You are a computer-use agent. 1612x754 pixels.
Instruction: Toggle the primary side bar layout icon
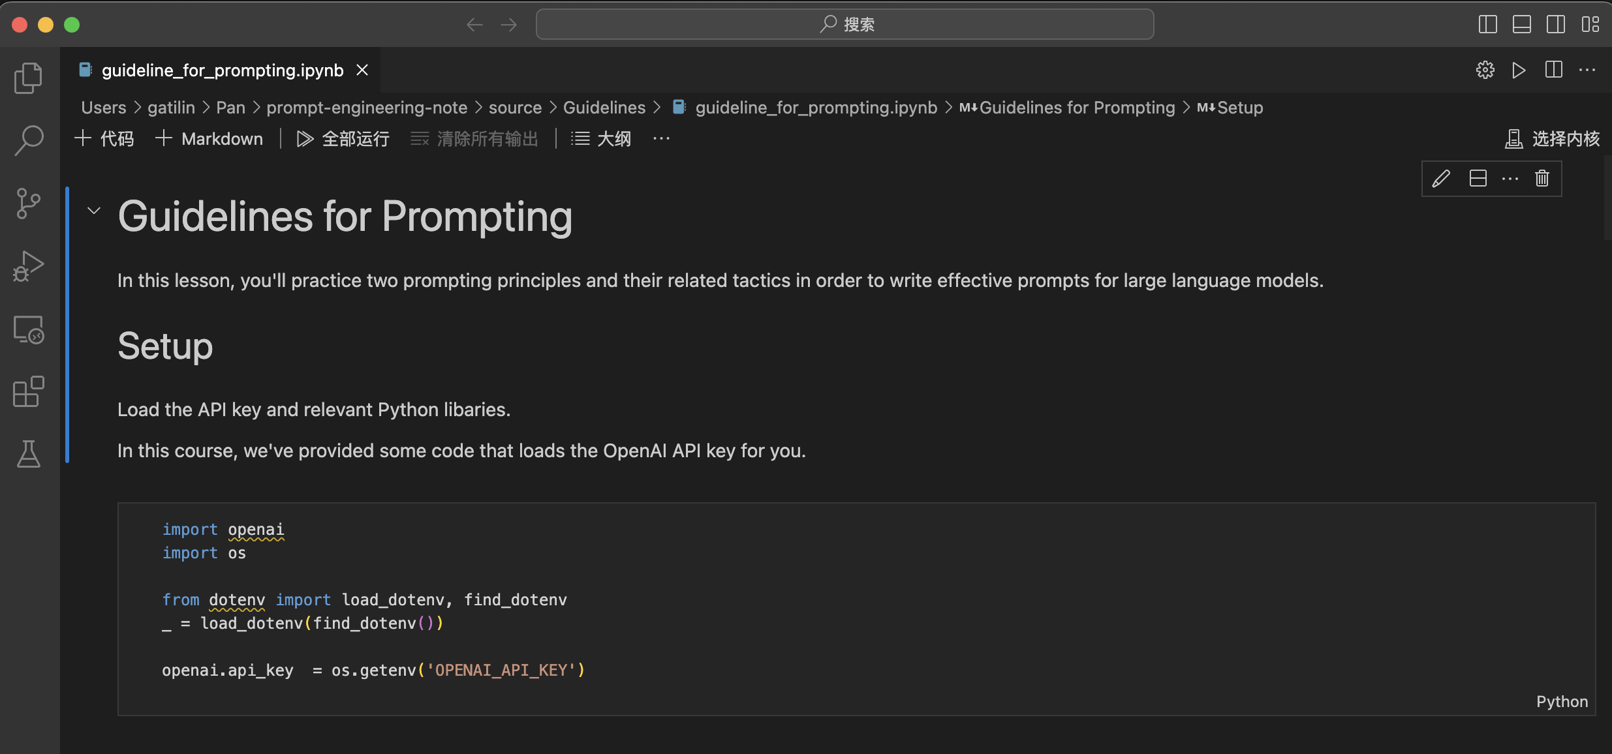(1487, 25)
